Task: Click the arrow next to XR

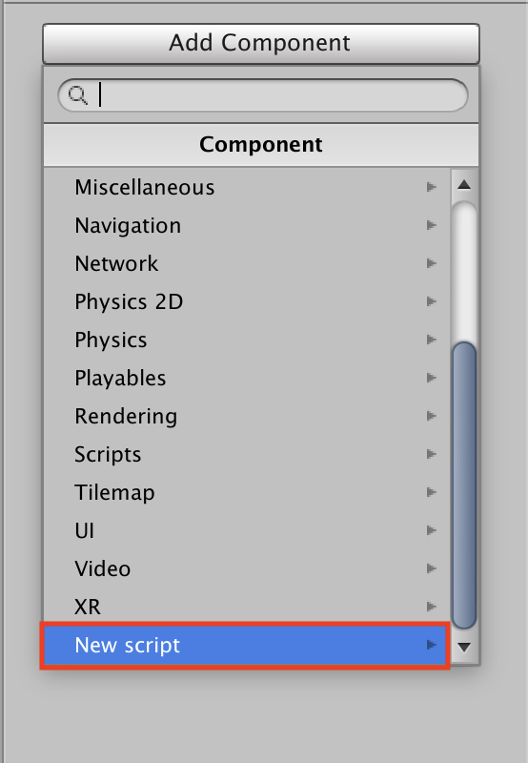Action: [431, 607]
